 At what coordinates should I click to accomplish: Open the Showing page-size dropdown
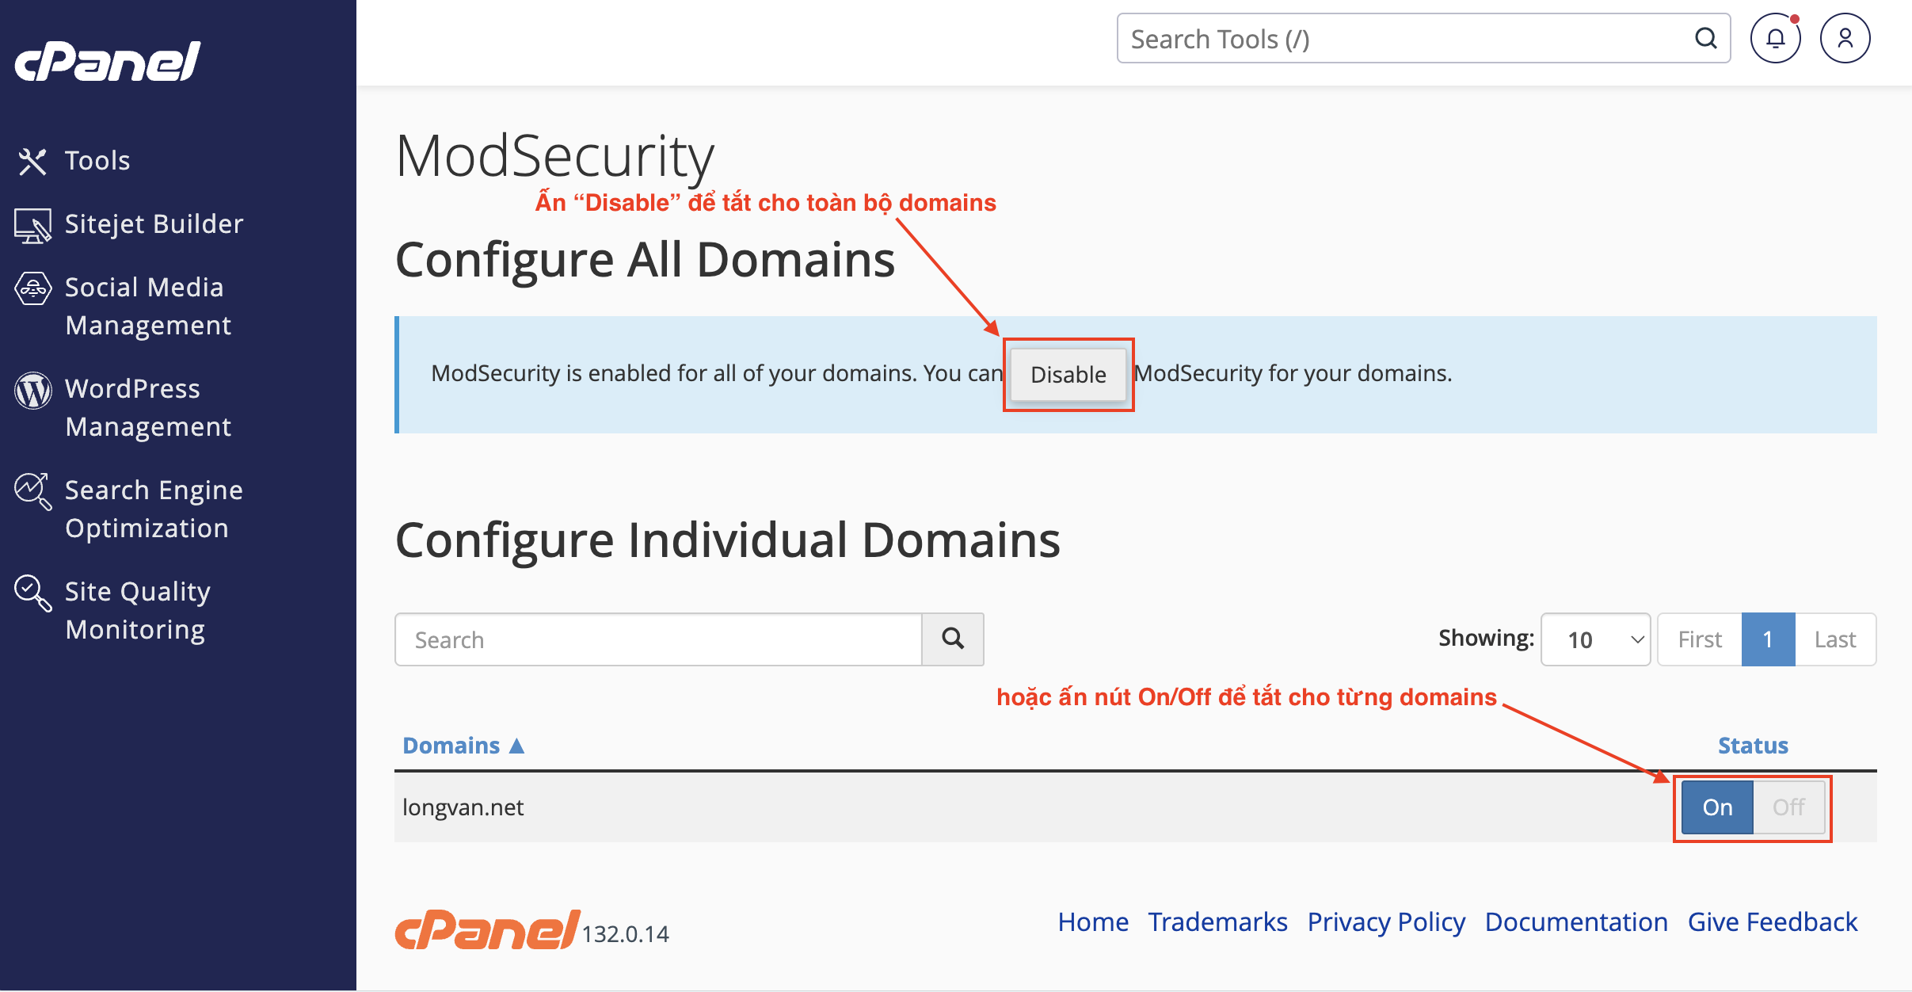coord(1595,639)
